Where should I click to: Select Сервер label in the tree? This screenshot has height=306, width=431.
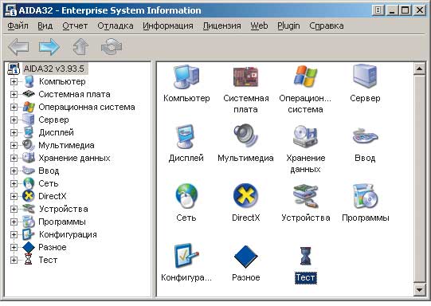click(54, 120)
